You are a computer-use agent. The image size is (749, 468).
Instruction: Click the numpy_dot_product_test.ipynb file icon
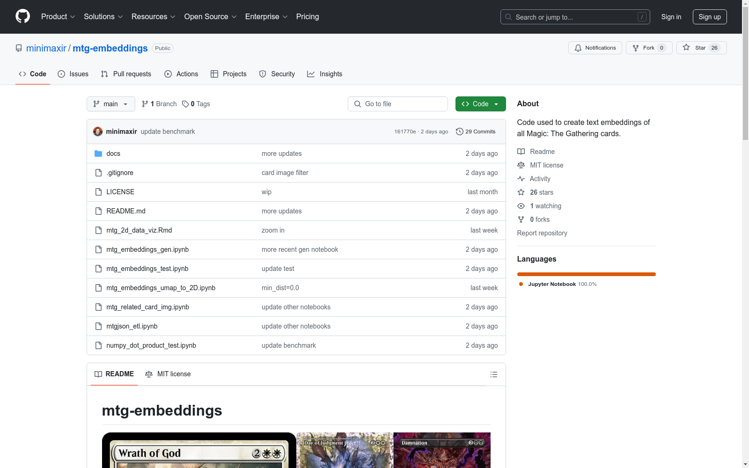98,345
